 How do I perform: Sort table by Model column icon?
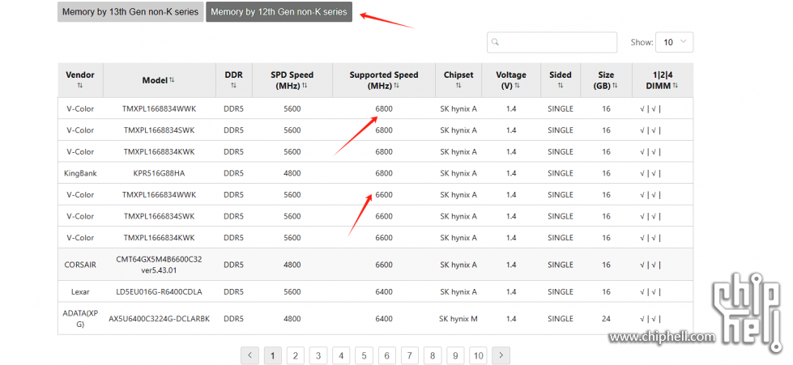[172, 80]
